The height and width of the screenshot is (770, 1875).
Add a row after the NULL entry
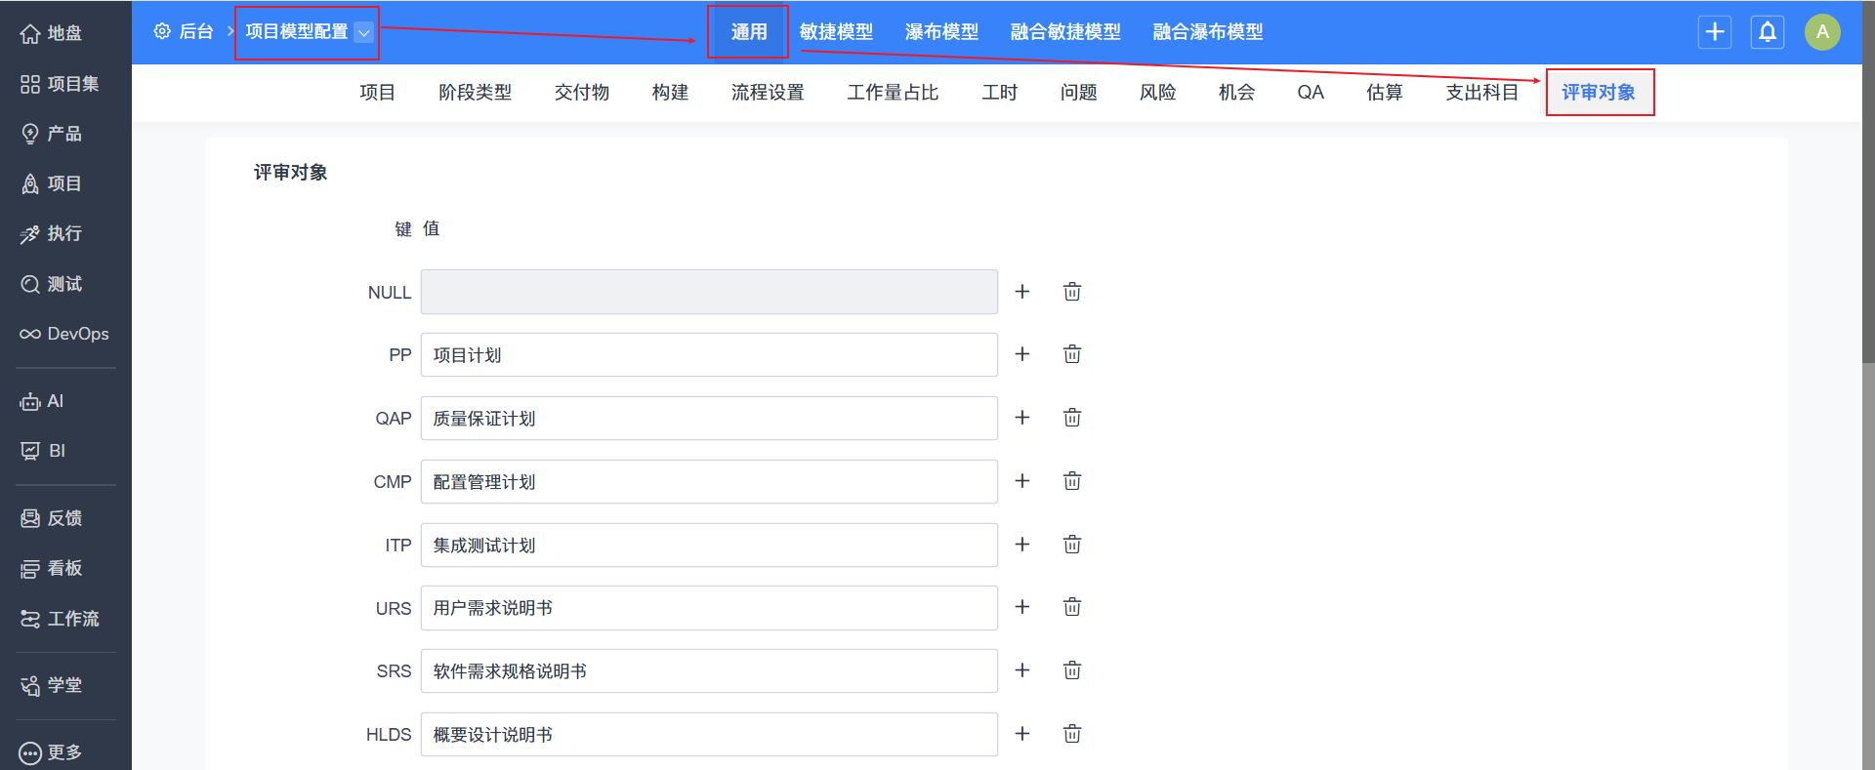point(1022,292)
